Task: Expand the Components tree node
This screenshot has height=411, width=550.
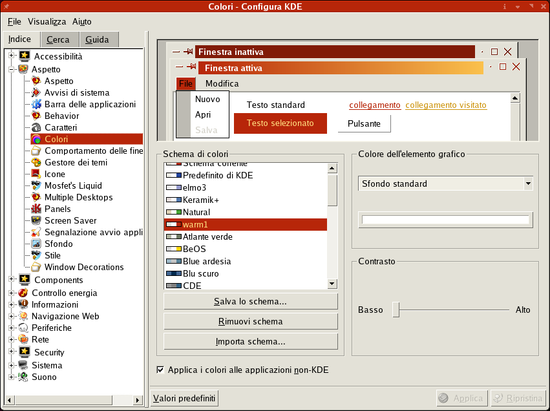Action: 11,279
